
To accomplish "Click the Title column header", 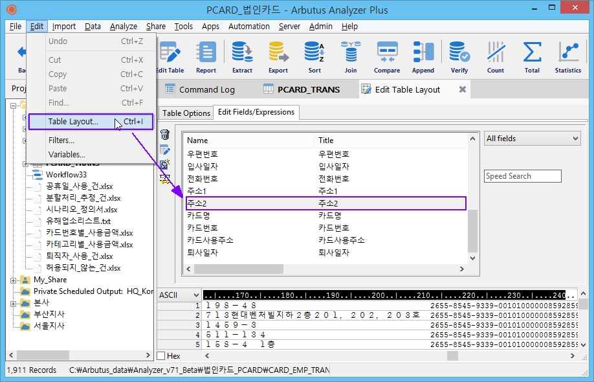I will tap(391, 140).
